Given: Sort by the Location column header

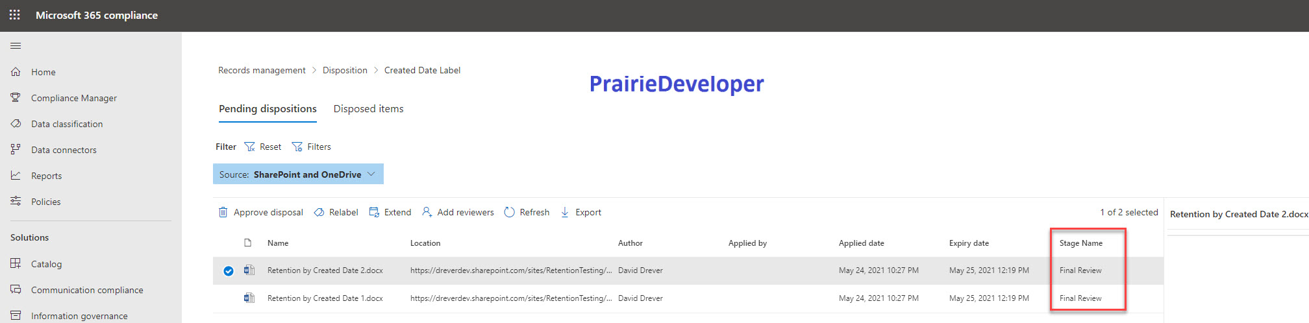Looking at the screenshot, I should coord(425,243).
